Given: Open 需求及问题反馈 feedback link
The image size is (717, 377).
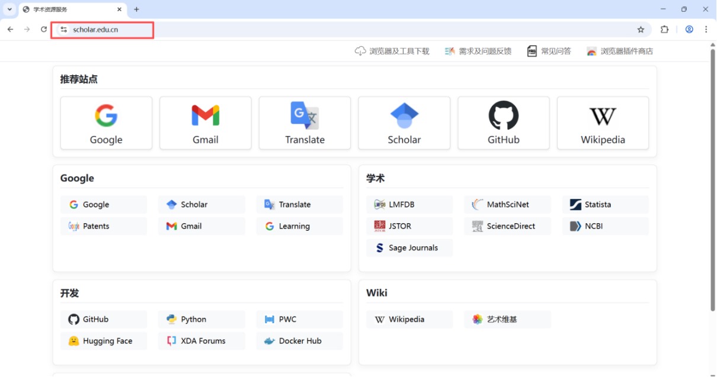Looking at the screenshot, I should point(478,51).
